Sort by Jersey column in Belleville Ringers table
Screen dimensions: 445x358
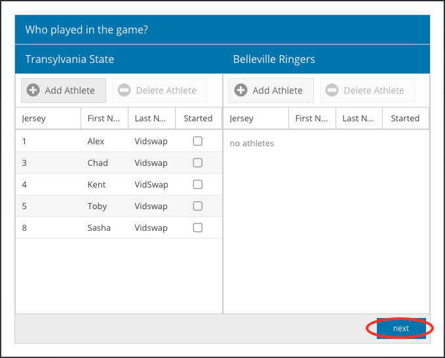pos(256,119)
